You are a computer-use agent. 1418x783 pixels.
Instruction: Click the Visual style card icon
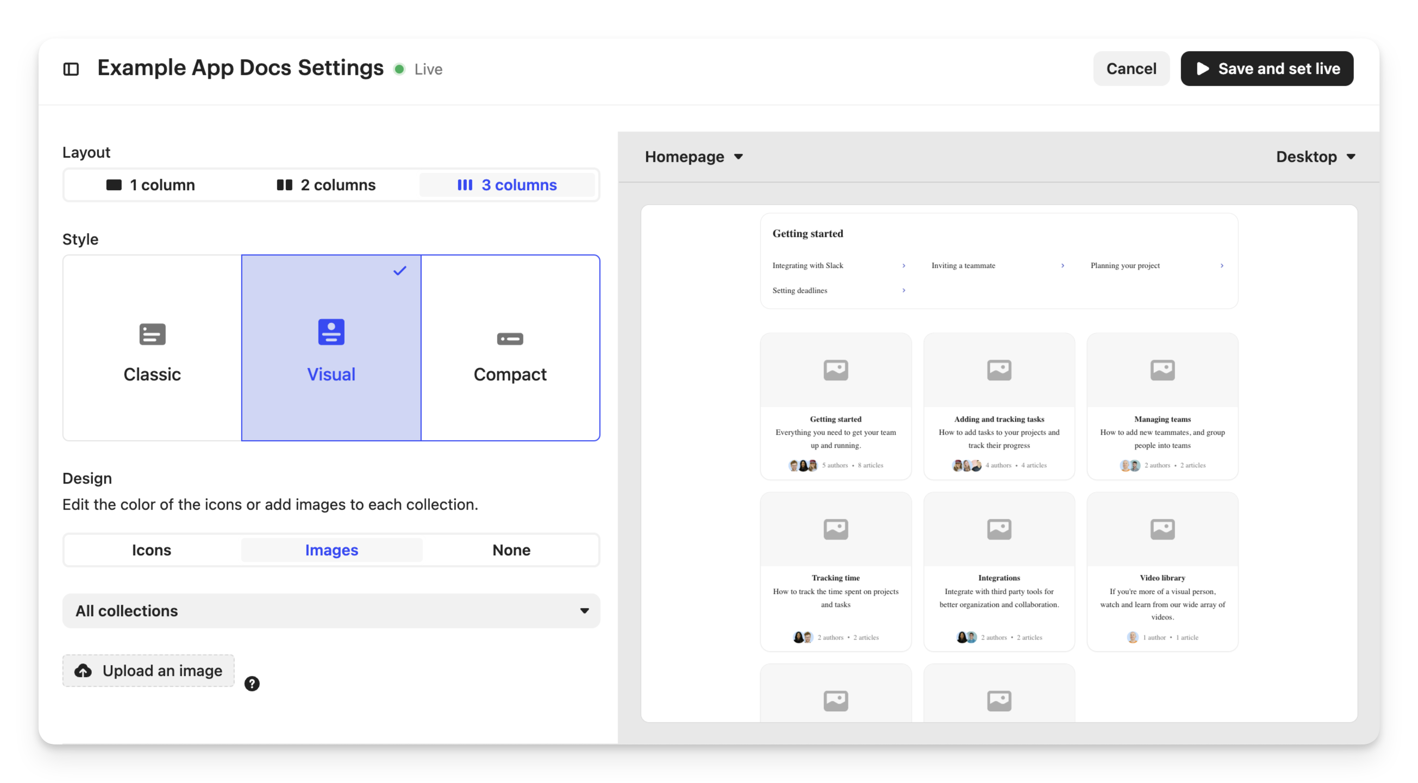332,333
